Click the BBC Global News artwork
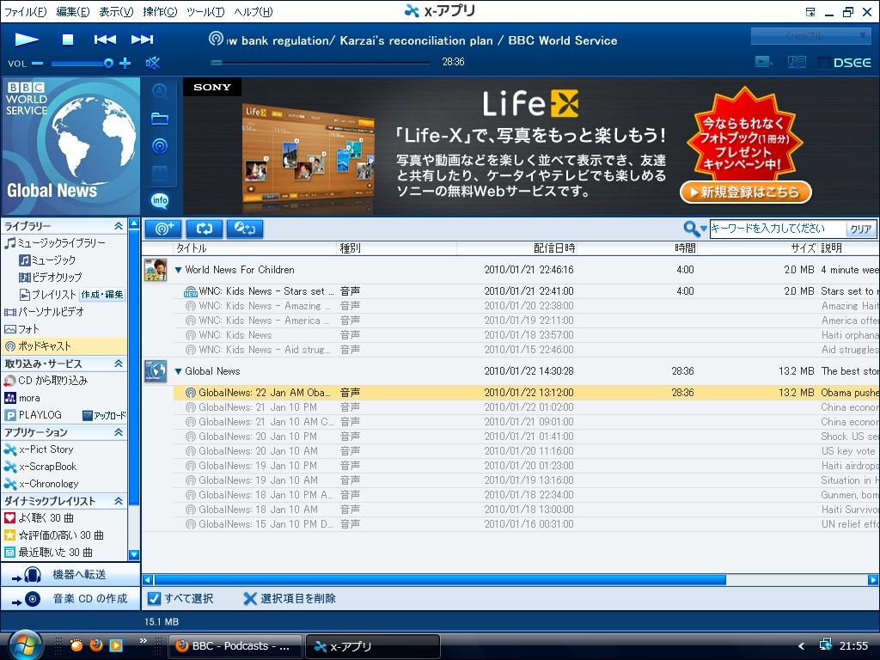 [70, 146]
